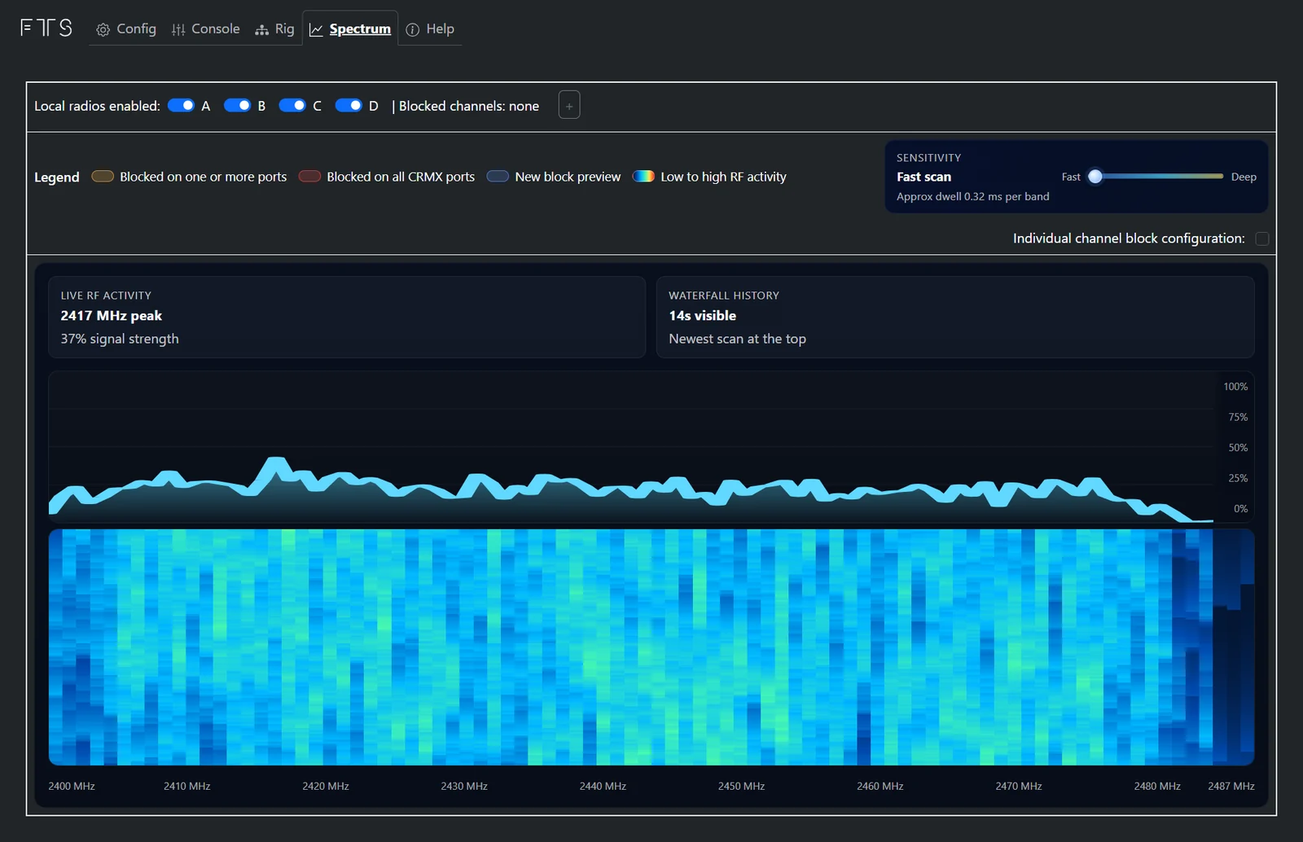Select the Spectrum tab
The height and width of the screenshot is (842, 1303).
pos(350,29)
